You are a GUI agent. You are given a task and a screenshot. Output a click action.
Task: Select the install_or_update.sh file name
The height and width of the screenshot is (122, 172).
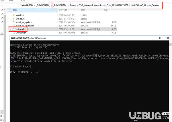25,26
